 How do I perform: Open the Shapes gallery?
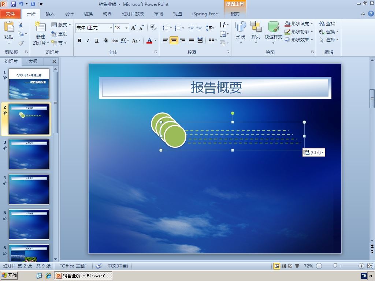tap(241, 32)
